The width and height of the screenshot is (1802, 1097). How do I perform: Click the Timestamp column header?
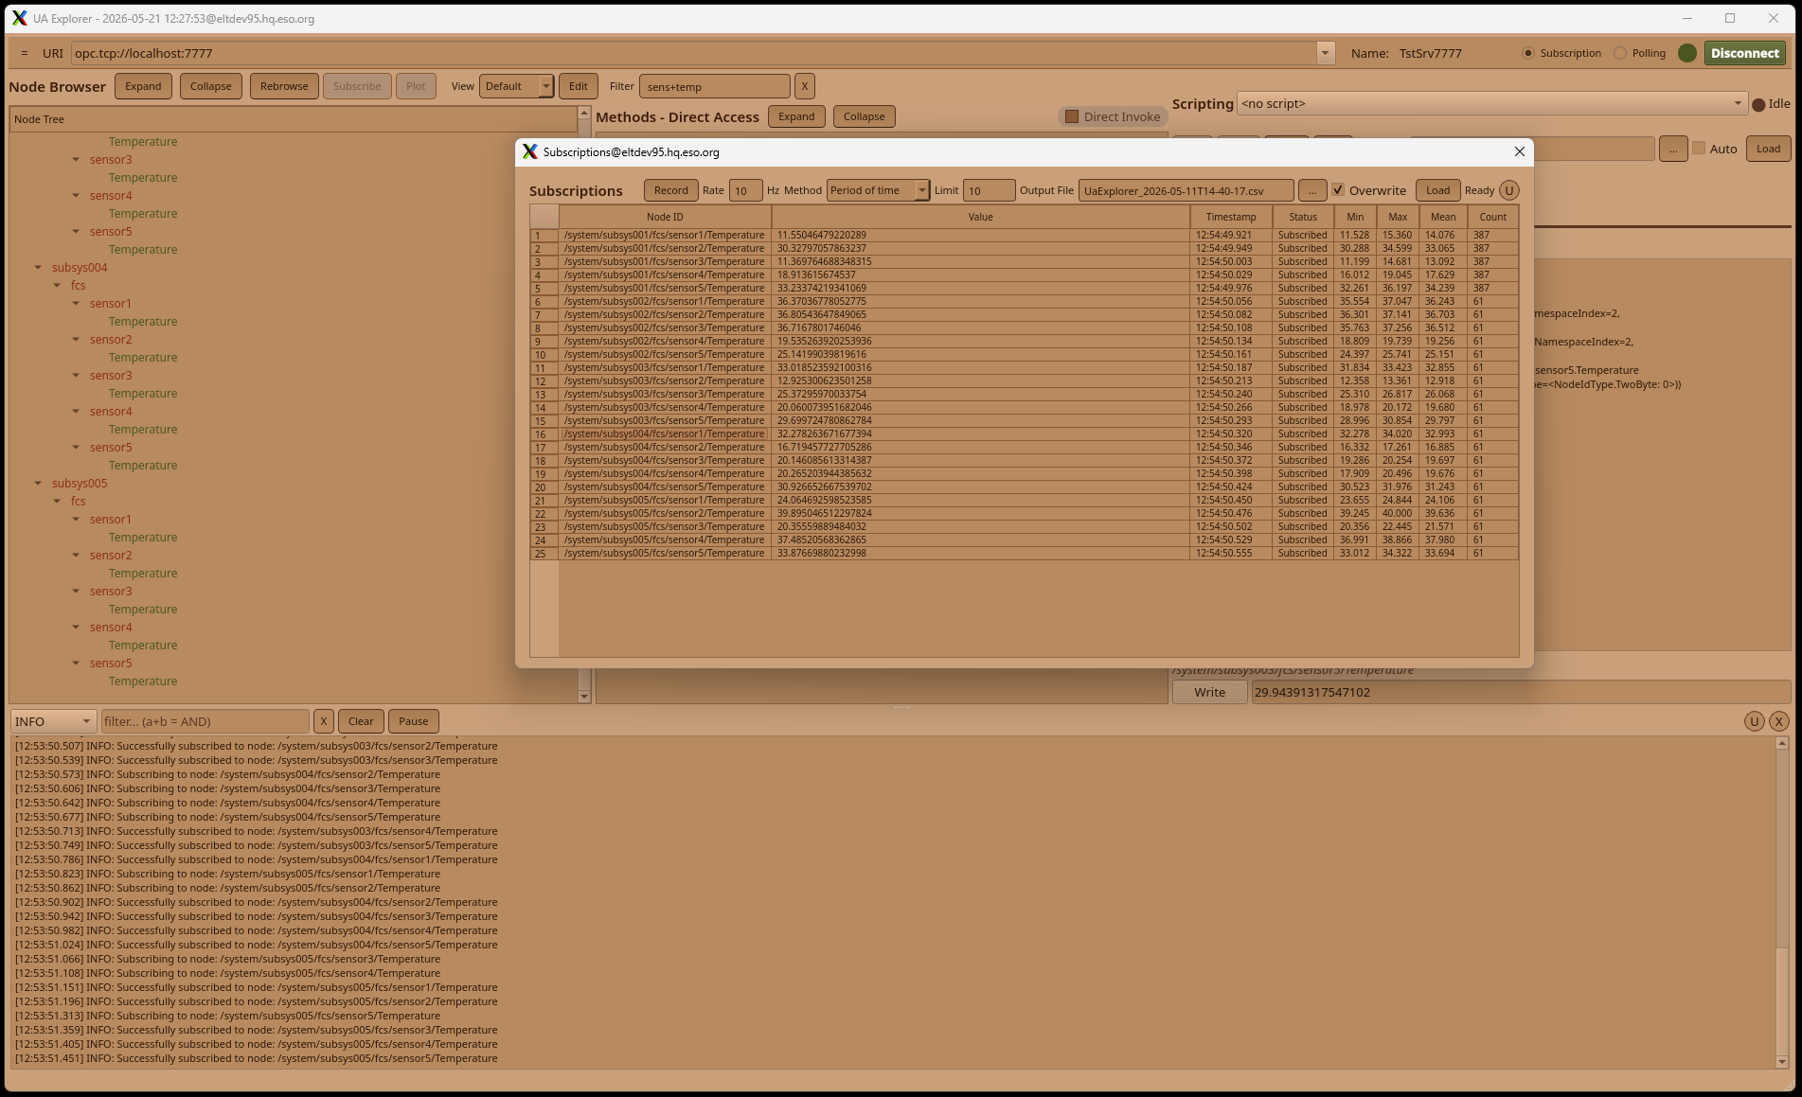1231,217
